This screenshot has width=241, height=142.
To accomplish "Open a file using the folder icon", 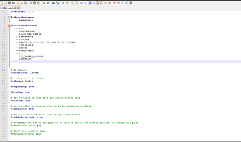I will click(x=5, y=3).
